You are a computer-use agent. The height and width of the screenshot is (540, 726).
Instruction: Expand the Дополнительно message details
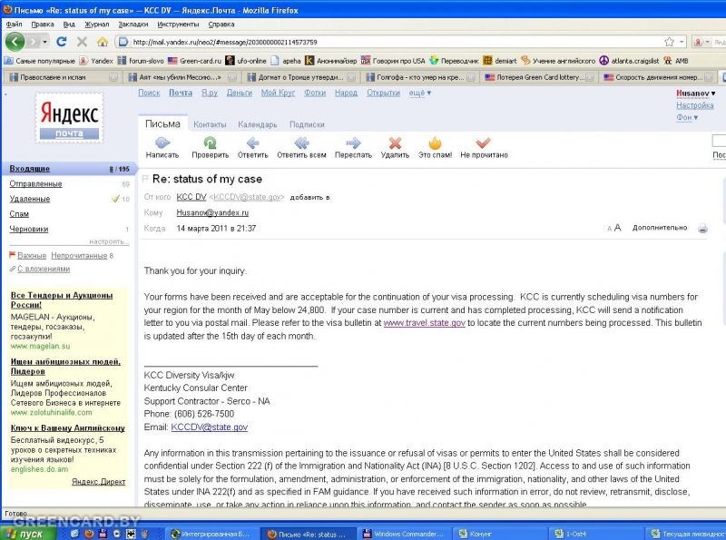[x=660, y=229]
